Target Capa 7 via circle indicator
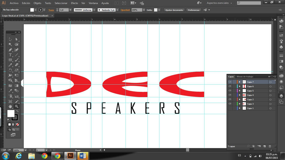 271,82
